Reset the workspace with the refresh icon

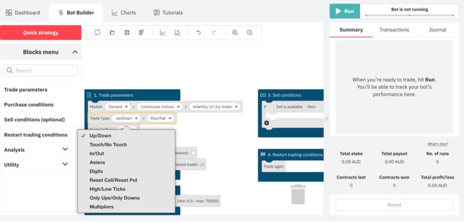click(97, 33)
